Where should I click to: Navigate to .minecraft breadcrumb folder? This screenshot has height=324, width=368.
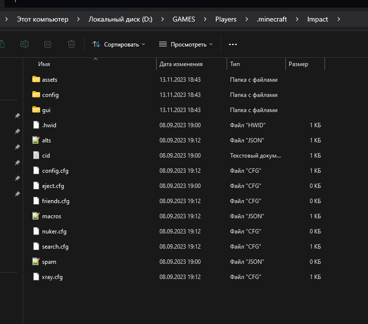pyautogui.click(x=272, y=19)
